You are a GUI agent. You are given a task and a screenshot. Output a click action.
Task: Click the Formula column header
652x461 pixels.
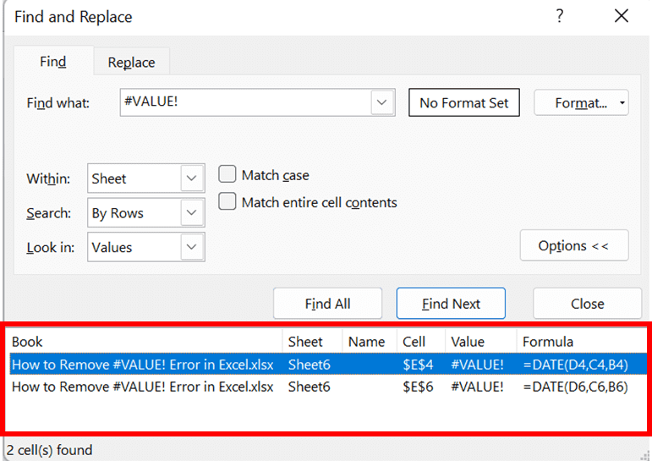click(x=582, y=342)
